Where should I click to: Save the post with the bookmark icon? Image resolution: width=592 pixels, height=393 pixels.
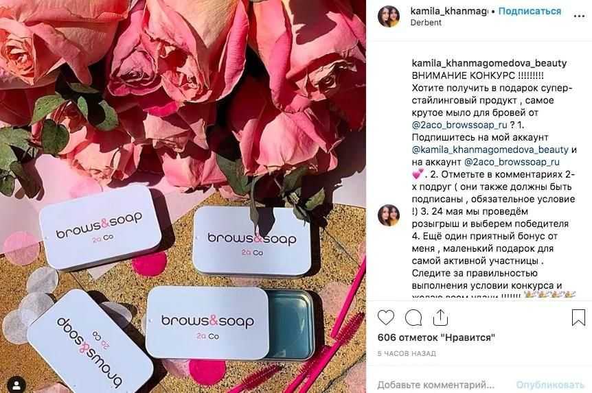tap(578, 318)
